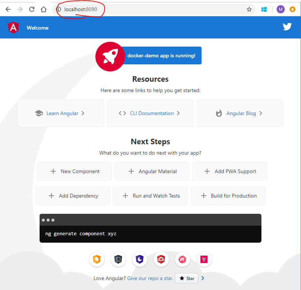Click the plus icon on New Component
Viewport: 301px width, 290px height.
point(53,171)
